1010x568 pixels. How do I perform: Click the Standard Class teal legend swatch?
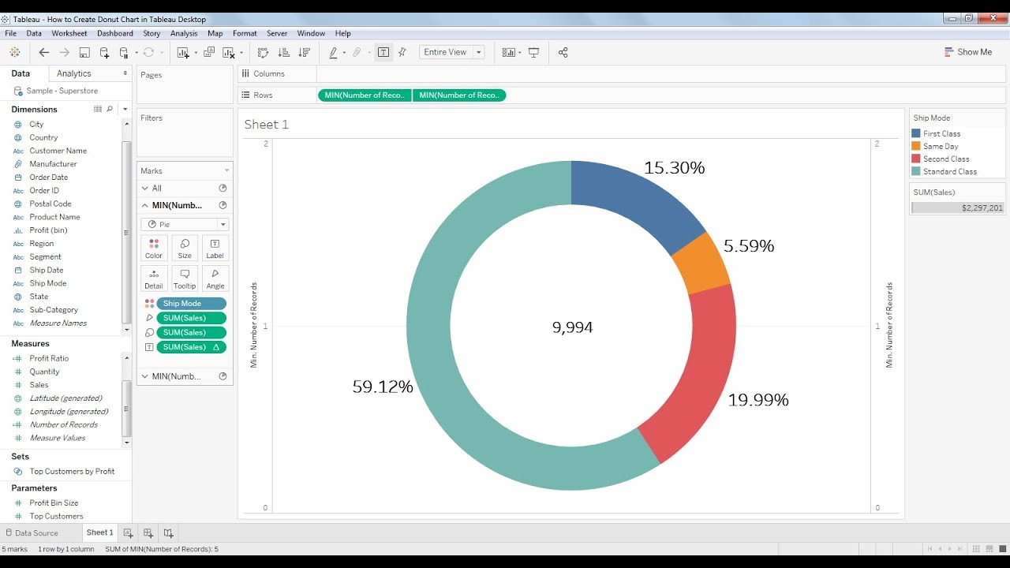(916, 171)
